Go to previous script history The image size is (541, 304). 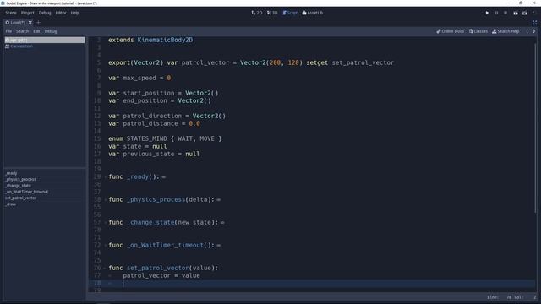tap(527, 31)
